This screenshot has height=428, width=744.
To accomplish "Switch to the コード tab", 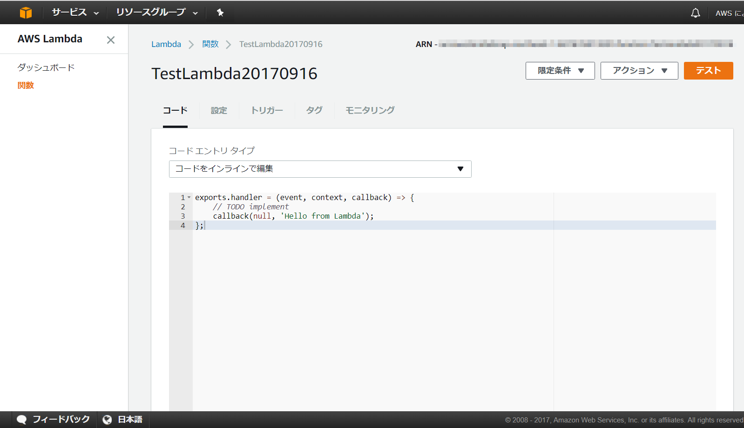I will click(x=175, y=110).
